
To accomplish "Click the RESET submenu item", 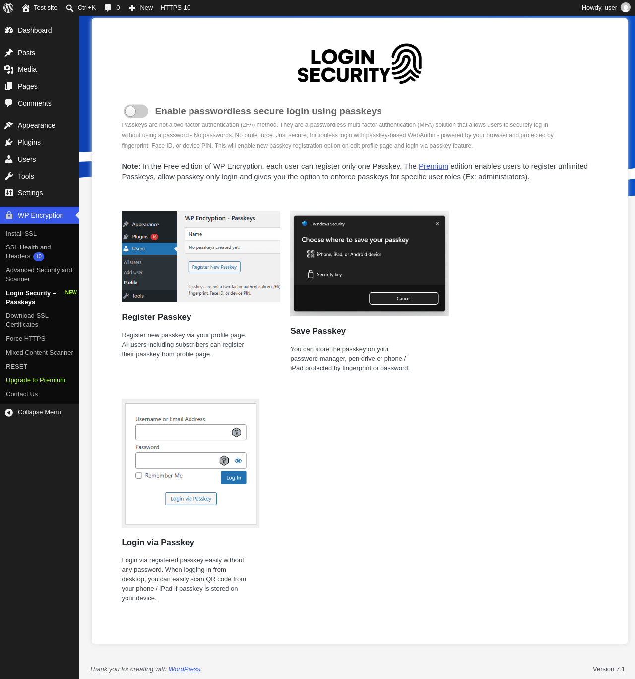I will [17, 367].
